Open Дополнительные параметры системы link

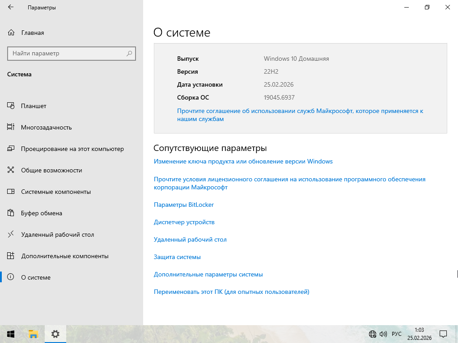click(208, 274)
